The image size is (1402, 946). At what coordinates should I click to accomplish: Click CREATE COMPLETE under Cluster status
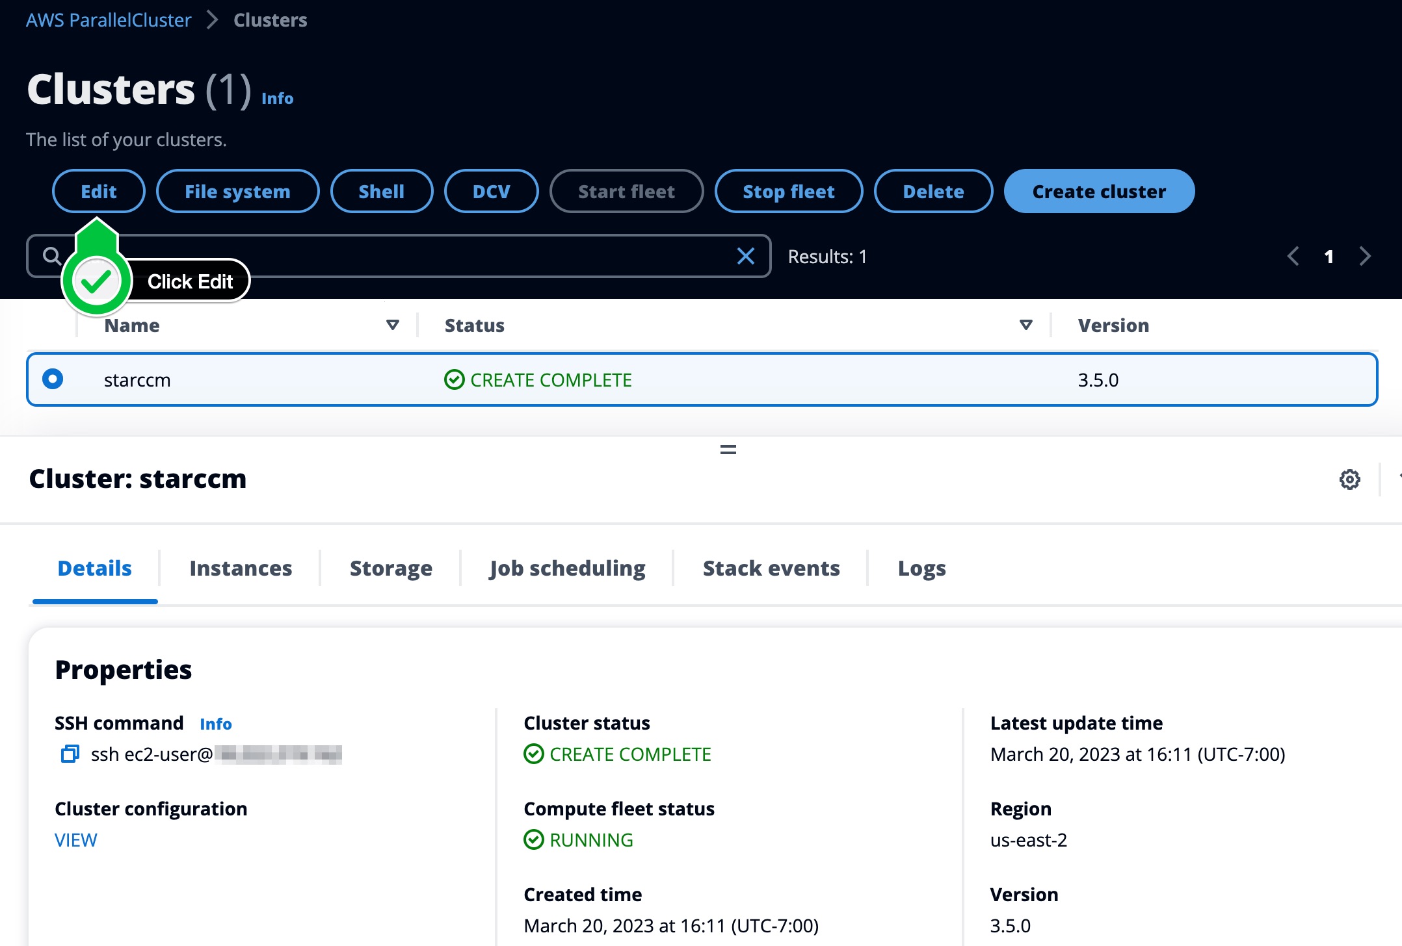(x=617, y=754)
